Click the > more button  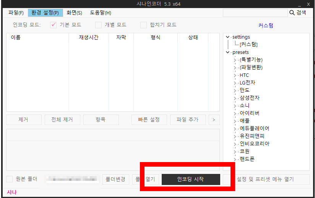[214, 120]
